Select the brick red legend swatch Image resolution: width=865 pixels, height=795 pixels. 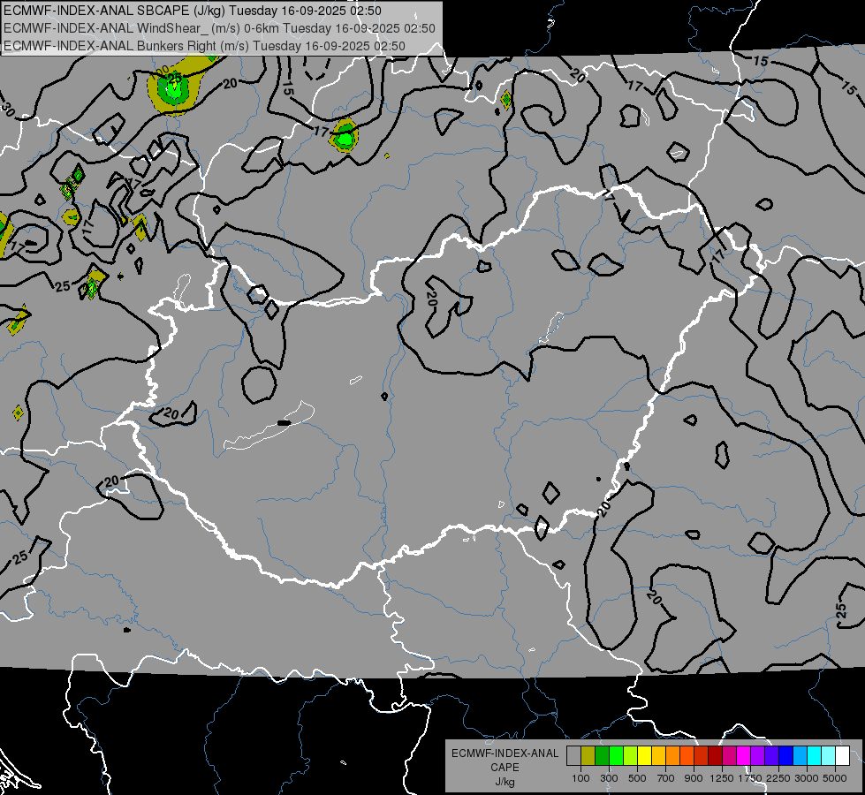(702, 756)
